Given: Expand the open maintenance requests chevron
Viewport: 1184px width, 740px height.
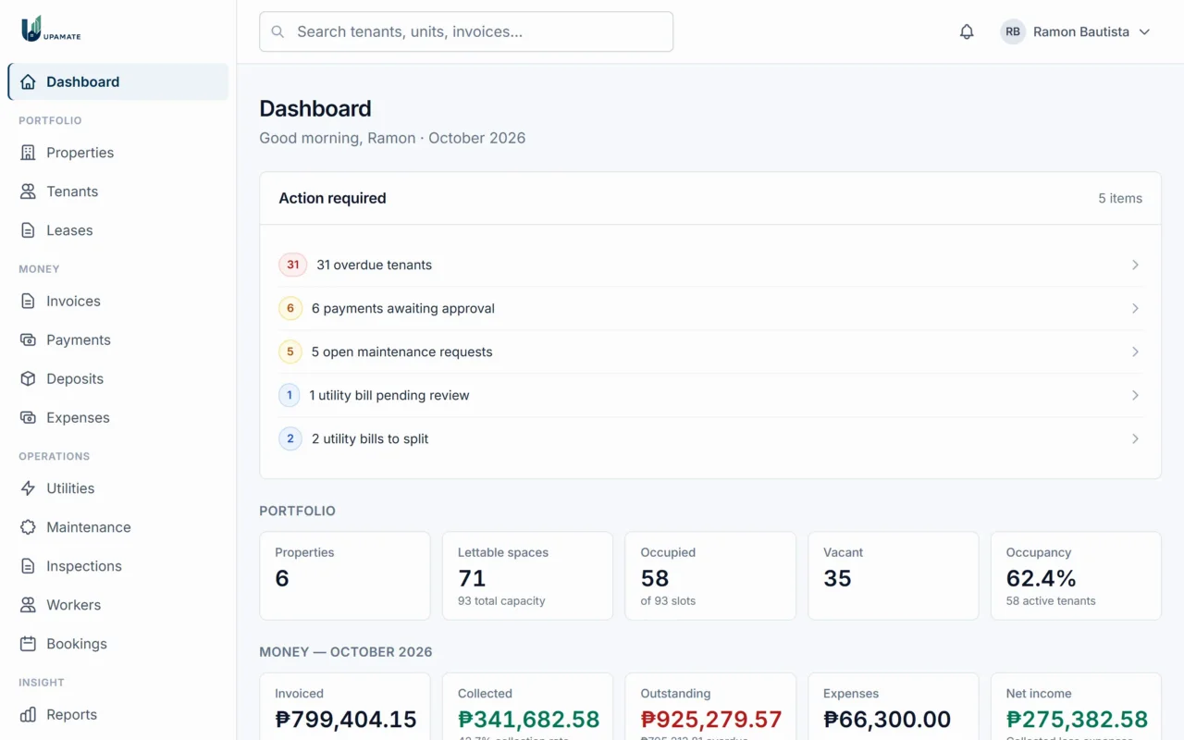Looking at the screenshot, I should click(1135, 351).
